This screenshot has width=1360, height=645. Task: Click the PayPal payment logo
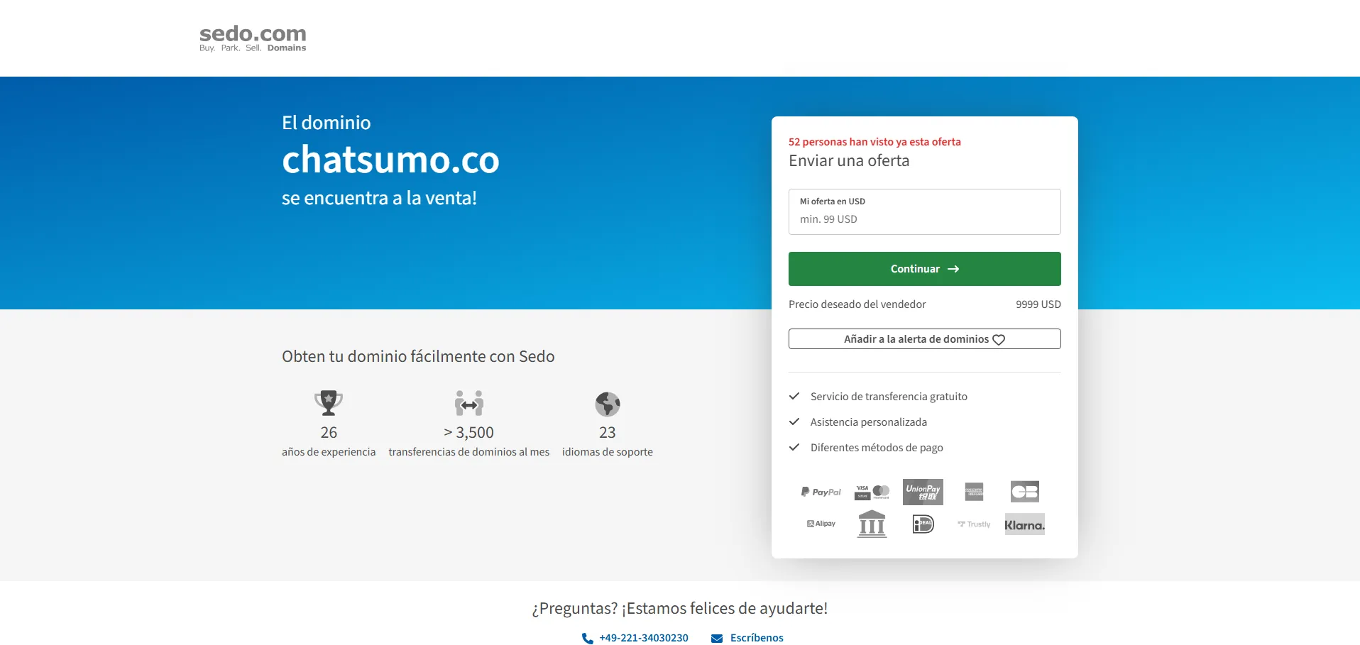[x=821, y=492]
